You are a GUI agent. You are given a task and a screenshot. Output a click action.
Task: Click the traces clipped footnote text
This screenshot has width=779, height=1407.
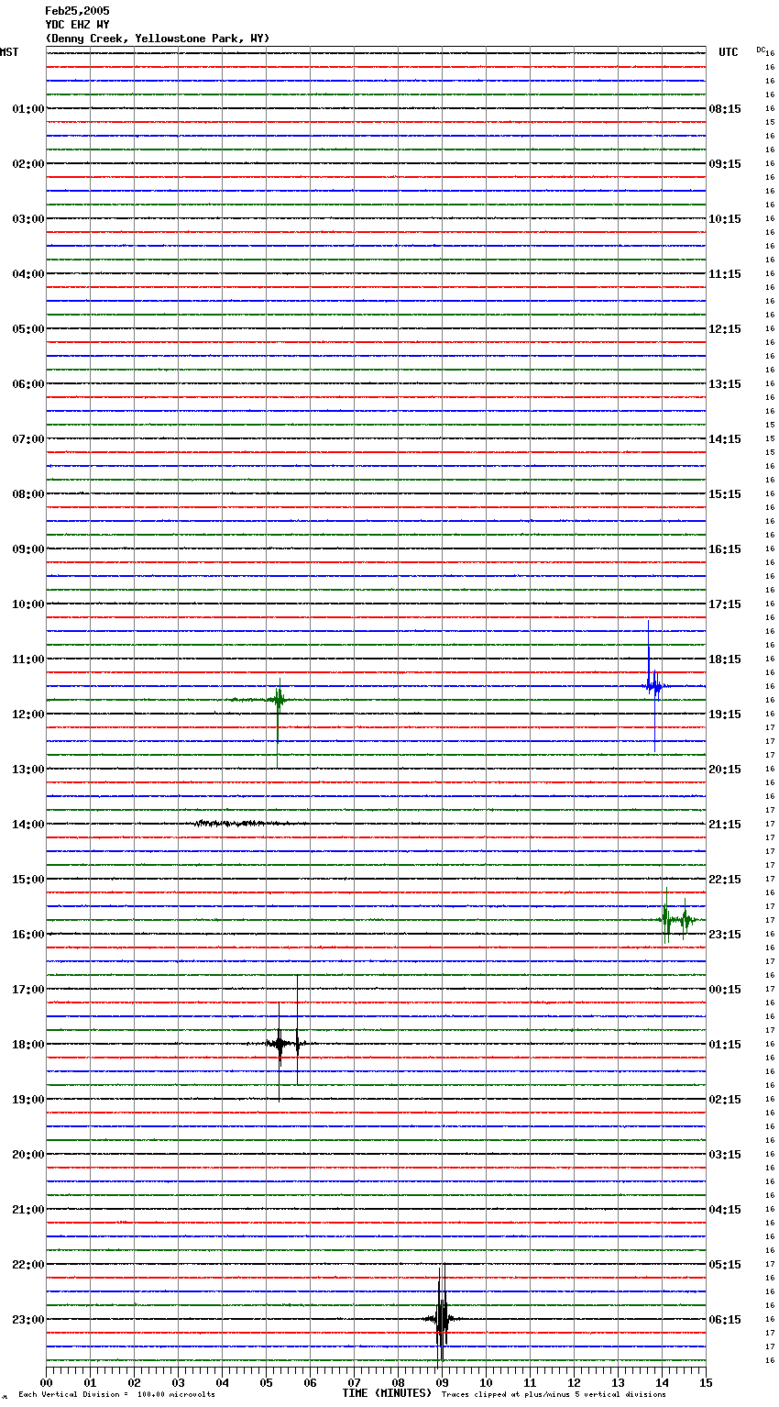point(554,1394)
